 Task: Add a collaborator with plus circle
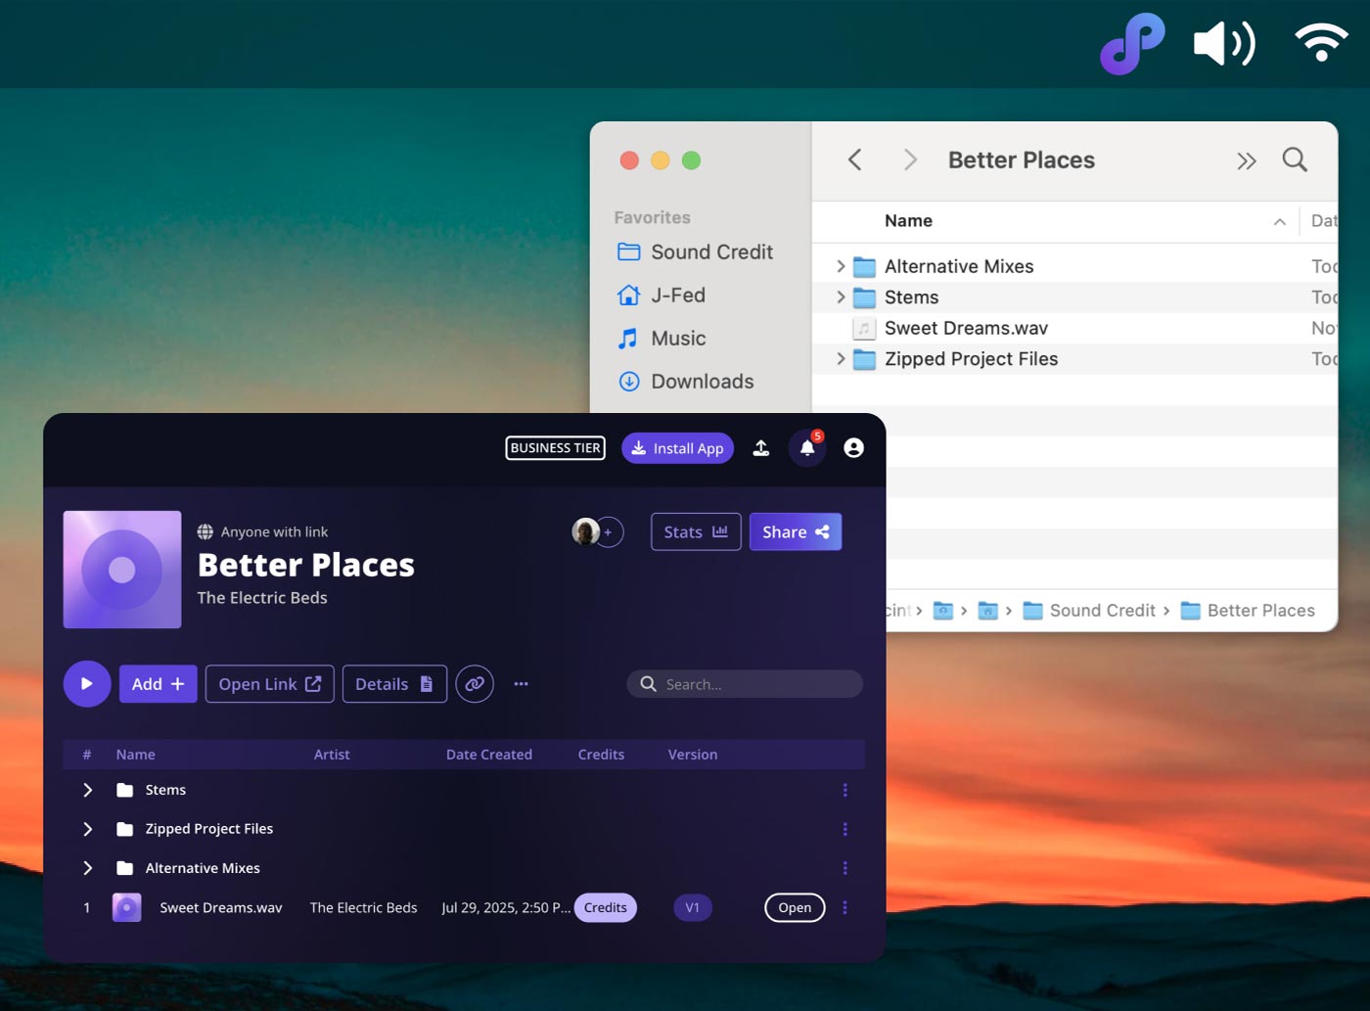[x=609, y=532]
